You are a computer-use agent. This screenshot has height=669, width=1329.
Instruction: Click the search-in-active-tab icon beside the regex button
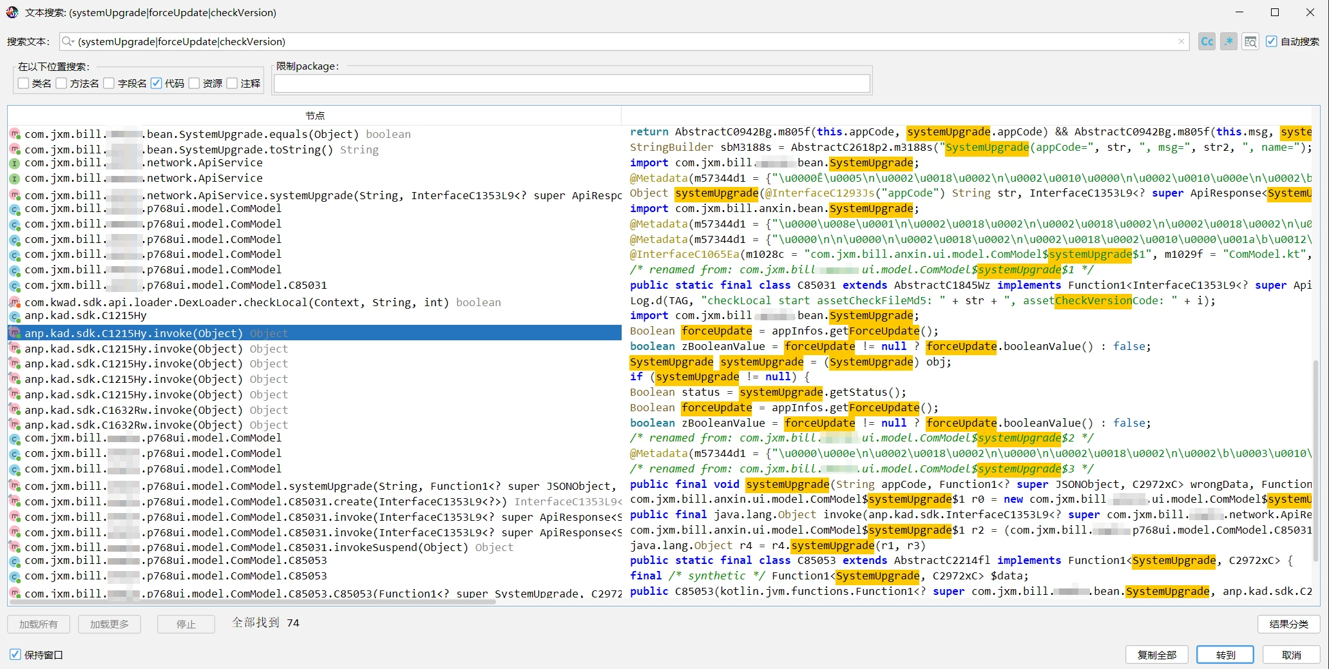tap(1250, 42)
